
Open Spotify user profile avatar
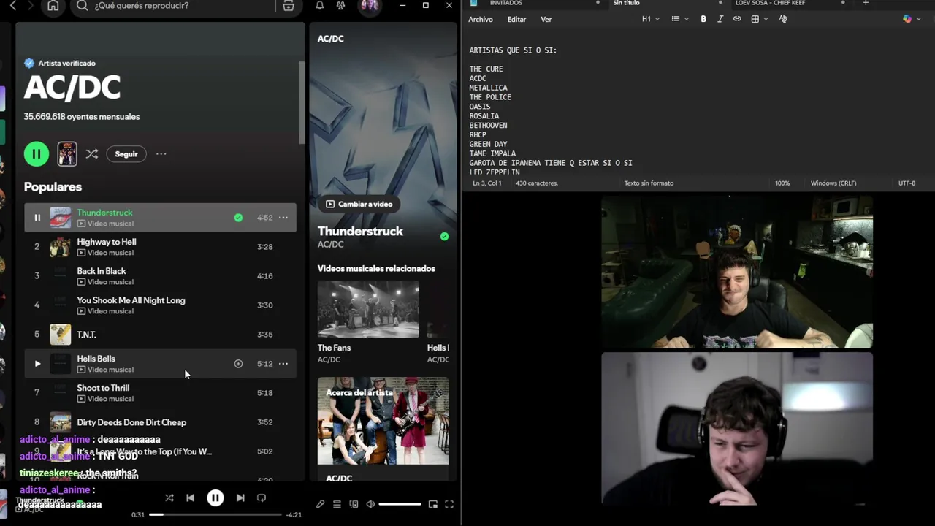coord(370,5)
